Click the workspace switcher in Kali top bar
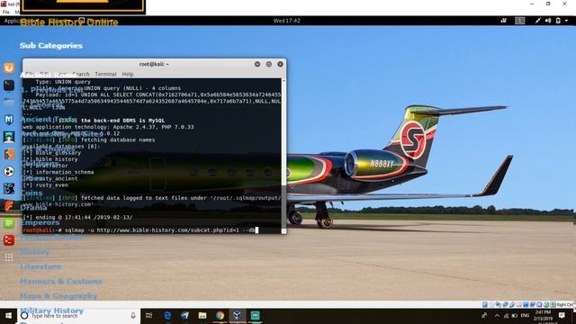The width and height of the screenshot is (576, 324). tap(519, 21)
